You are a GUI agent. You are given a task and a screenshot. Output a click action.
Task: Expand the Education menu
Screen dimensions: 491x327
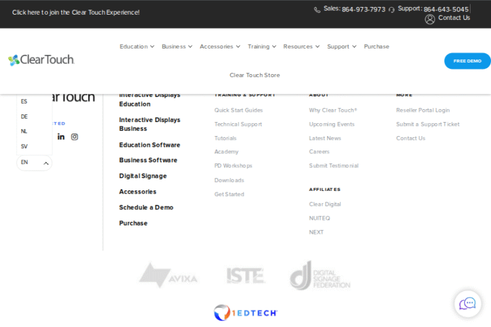tap(136, 47)
